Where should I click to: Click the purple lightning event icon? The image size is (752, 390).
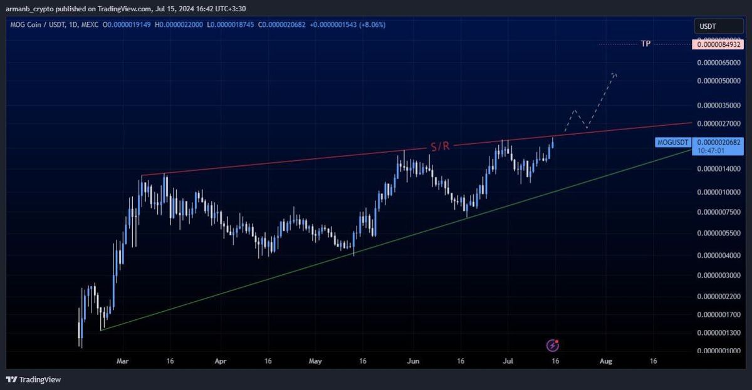[553, 345]
